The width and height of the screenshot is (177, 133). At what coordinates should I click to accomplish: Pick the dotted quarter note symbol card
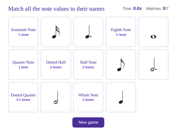pos(88,32)
